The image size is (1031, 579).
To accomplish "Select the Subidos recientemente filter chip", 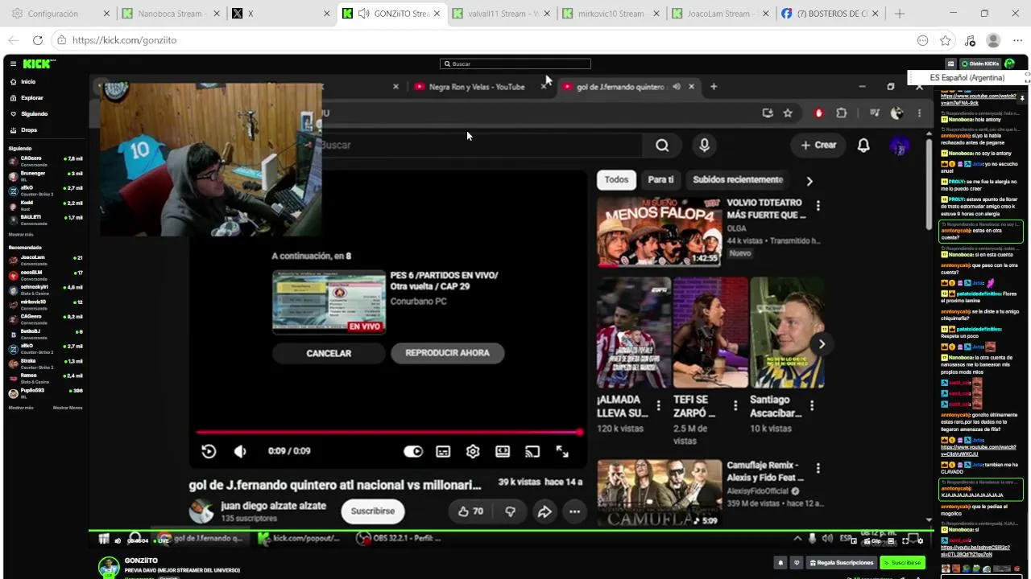I will tap(738, 180).
